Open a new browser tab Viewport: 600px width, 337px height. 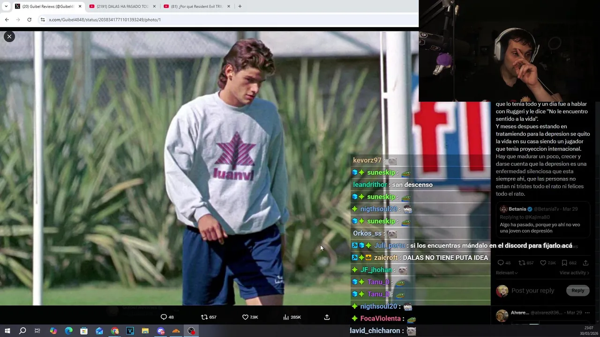click(240, 6)
